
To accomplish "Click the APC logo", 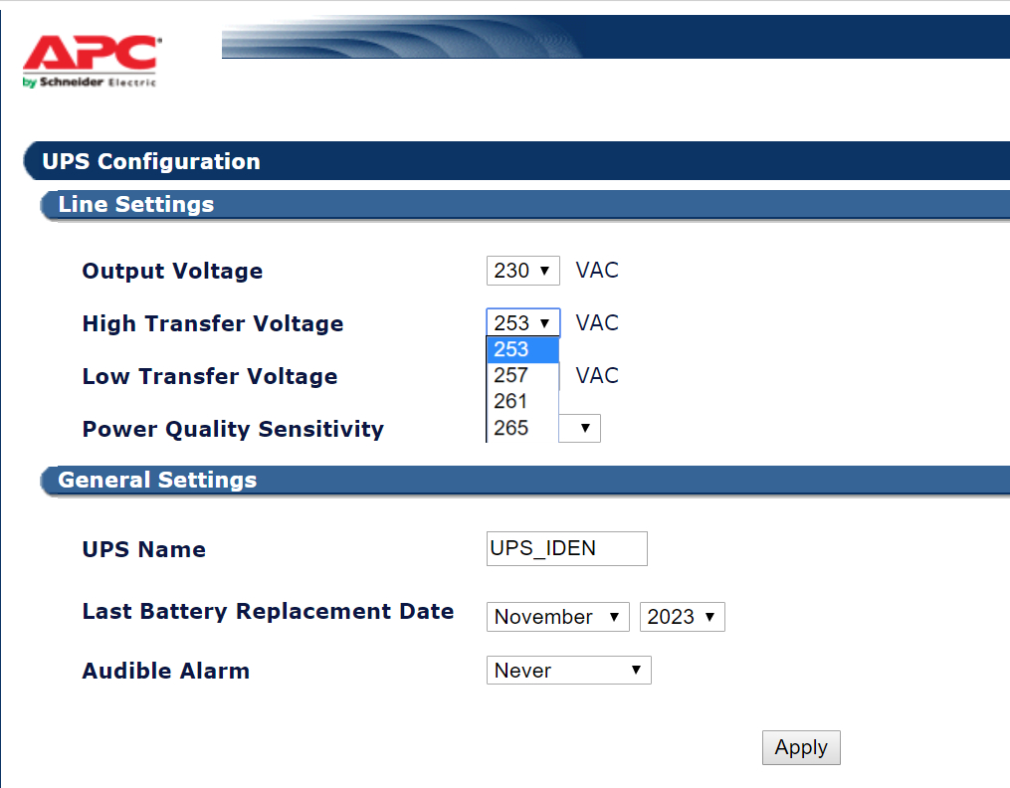I will click(90, 54).
